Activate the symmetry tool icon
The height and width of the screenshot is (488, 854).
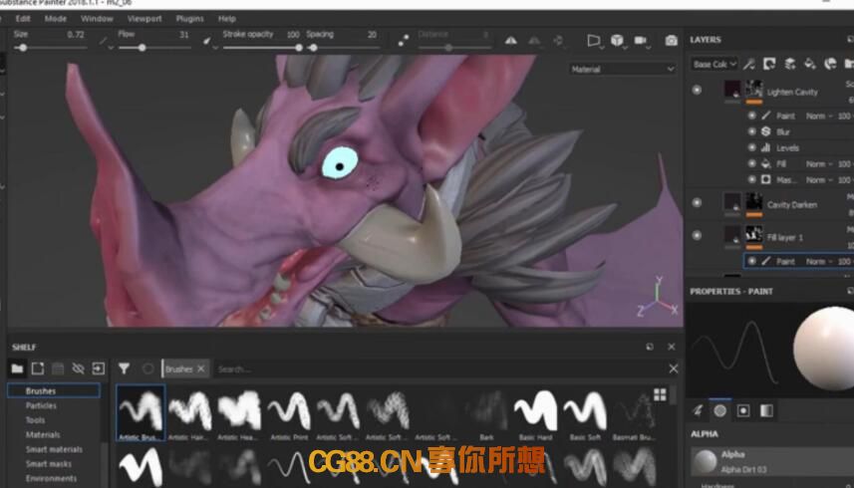click(511, 40)
